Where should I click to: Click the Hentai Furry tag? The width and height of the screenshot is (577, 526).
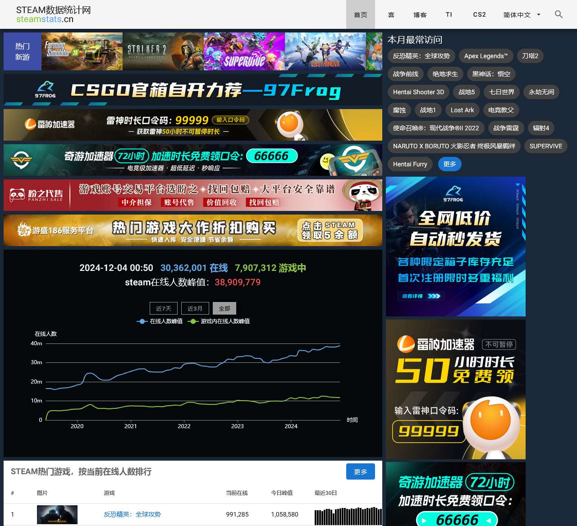[x=410, y=164]
